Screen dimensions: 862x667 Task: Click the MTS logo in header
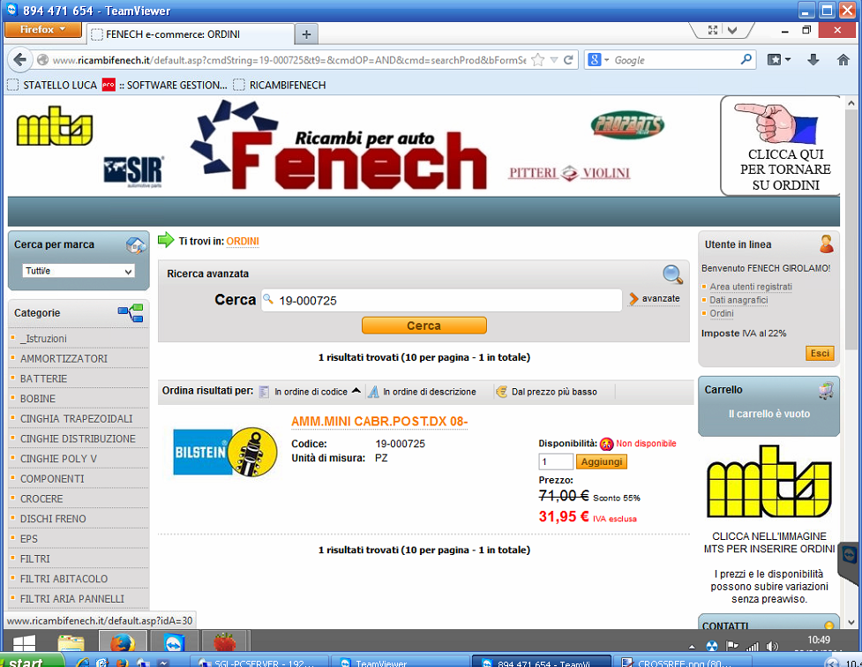55,125
